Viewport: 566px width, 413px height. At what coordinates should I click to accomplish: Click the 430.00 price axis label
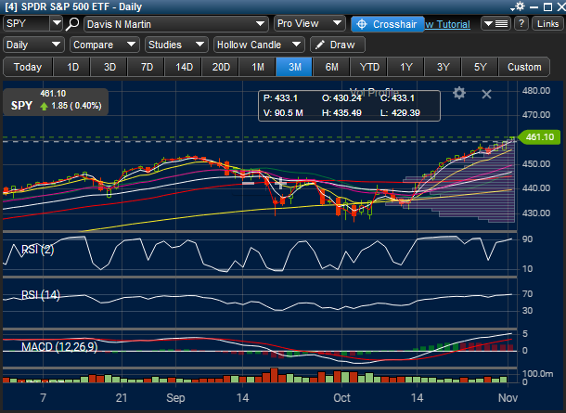tap(536, 213)
